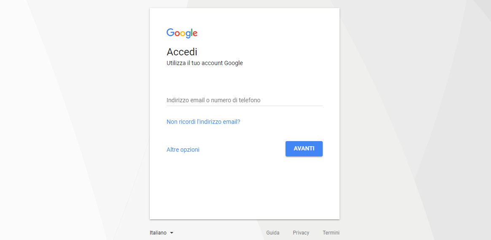The image size is (491, 240).
Task: Click the blue capital G in the logo
Action: point(170,33)
